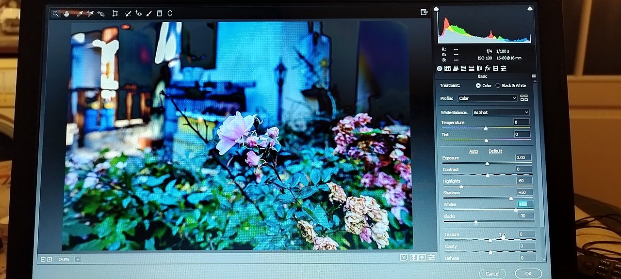Browse profiles with the grid icon
621x279 pixels.
524,98
